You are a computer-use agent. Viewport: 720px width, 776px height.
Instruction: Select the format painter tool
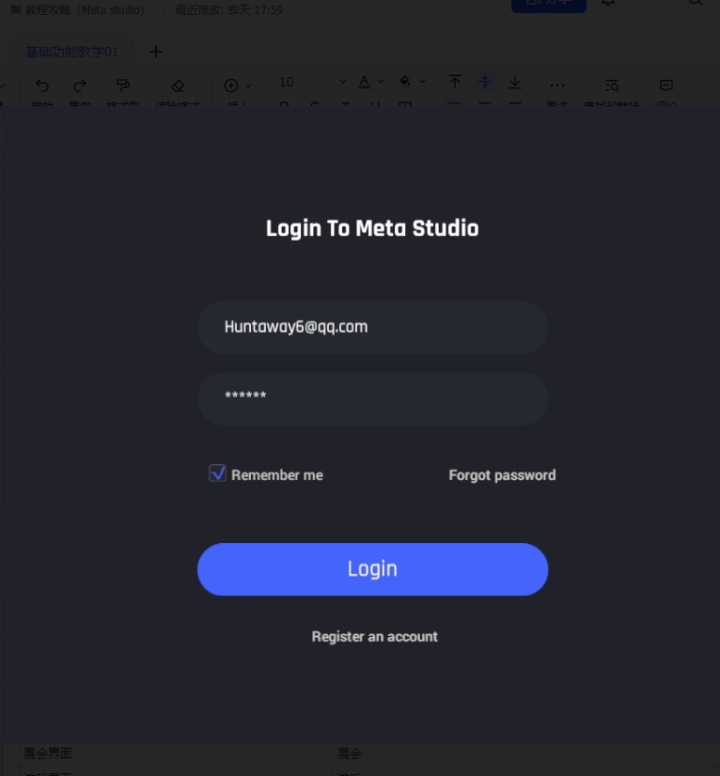point(122,85)
